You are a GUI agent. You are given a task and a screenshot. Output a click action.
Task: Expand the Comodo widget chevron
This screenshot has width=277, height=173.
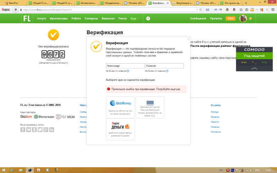(254, 69)
